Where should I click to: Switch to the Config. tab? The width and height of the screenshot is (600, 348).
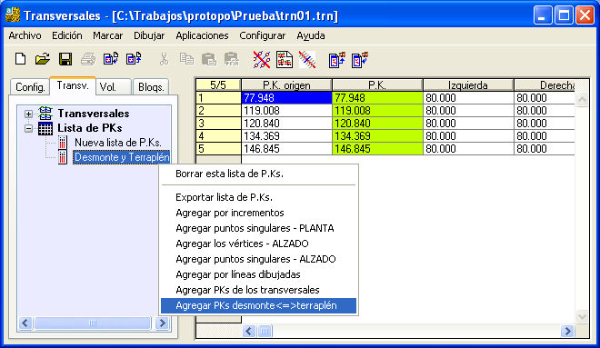(30, 87)
